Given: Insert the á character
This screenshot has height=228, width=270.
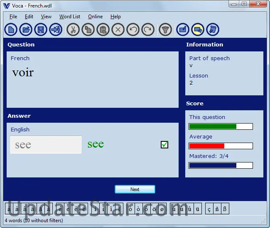Looking at the screenshot, I should tap(9, 209).
